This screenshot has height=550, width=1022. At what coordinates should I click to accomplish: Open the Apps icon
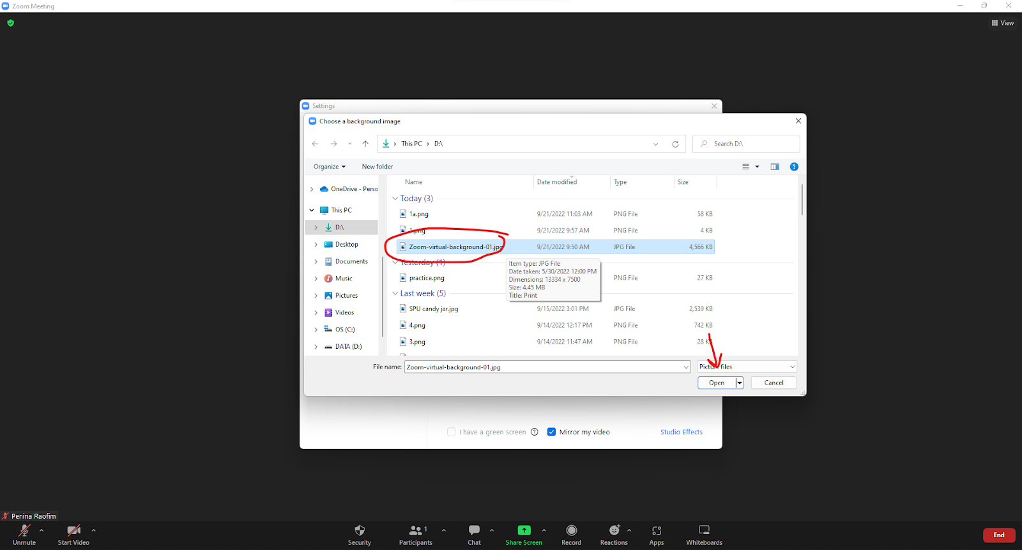point(657,530)
